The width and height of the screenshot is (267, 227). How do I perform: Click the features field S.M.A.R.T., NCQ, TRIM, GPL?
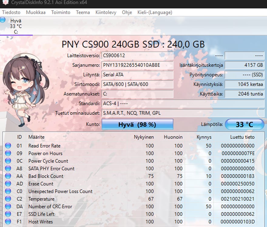pos(183,113)
